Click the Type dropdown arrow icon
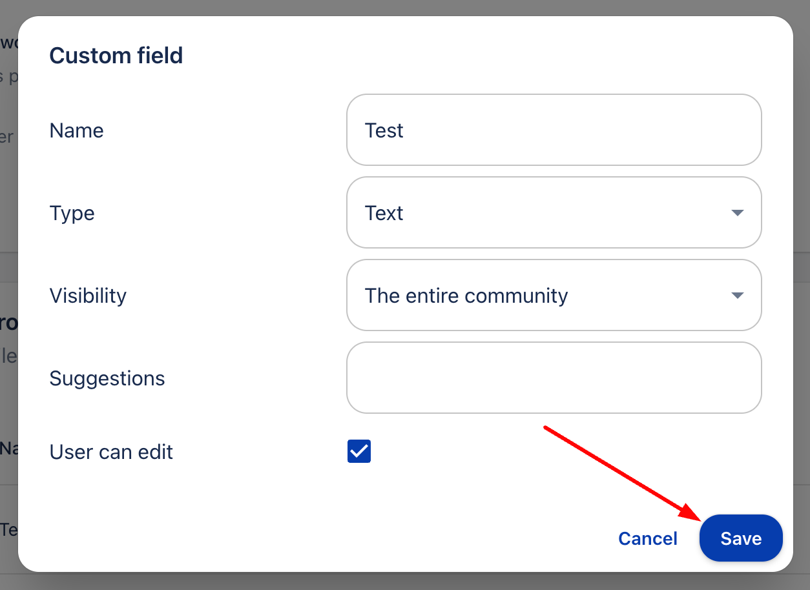810x590 pixels. [x=738, y=213]
